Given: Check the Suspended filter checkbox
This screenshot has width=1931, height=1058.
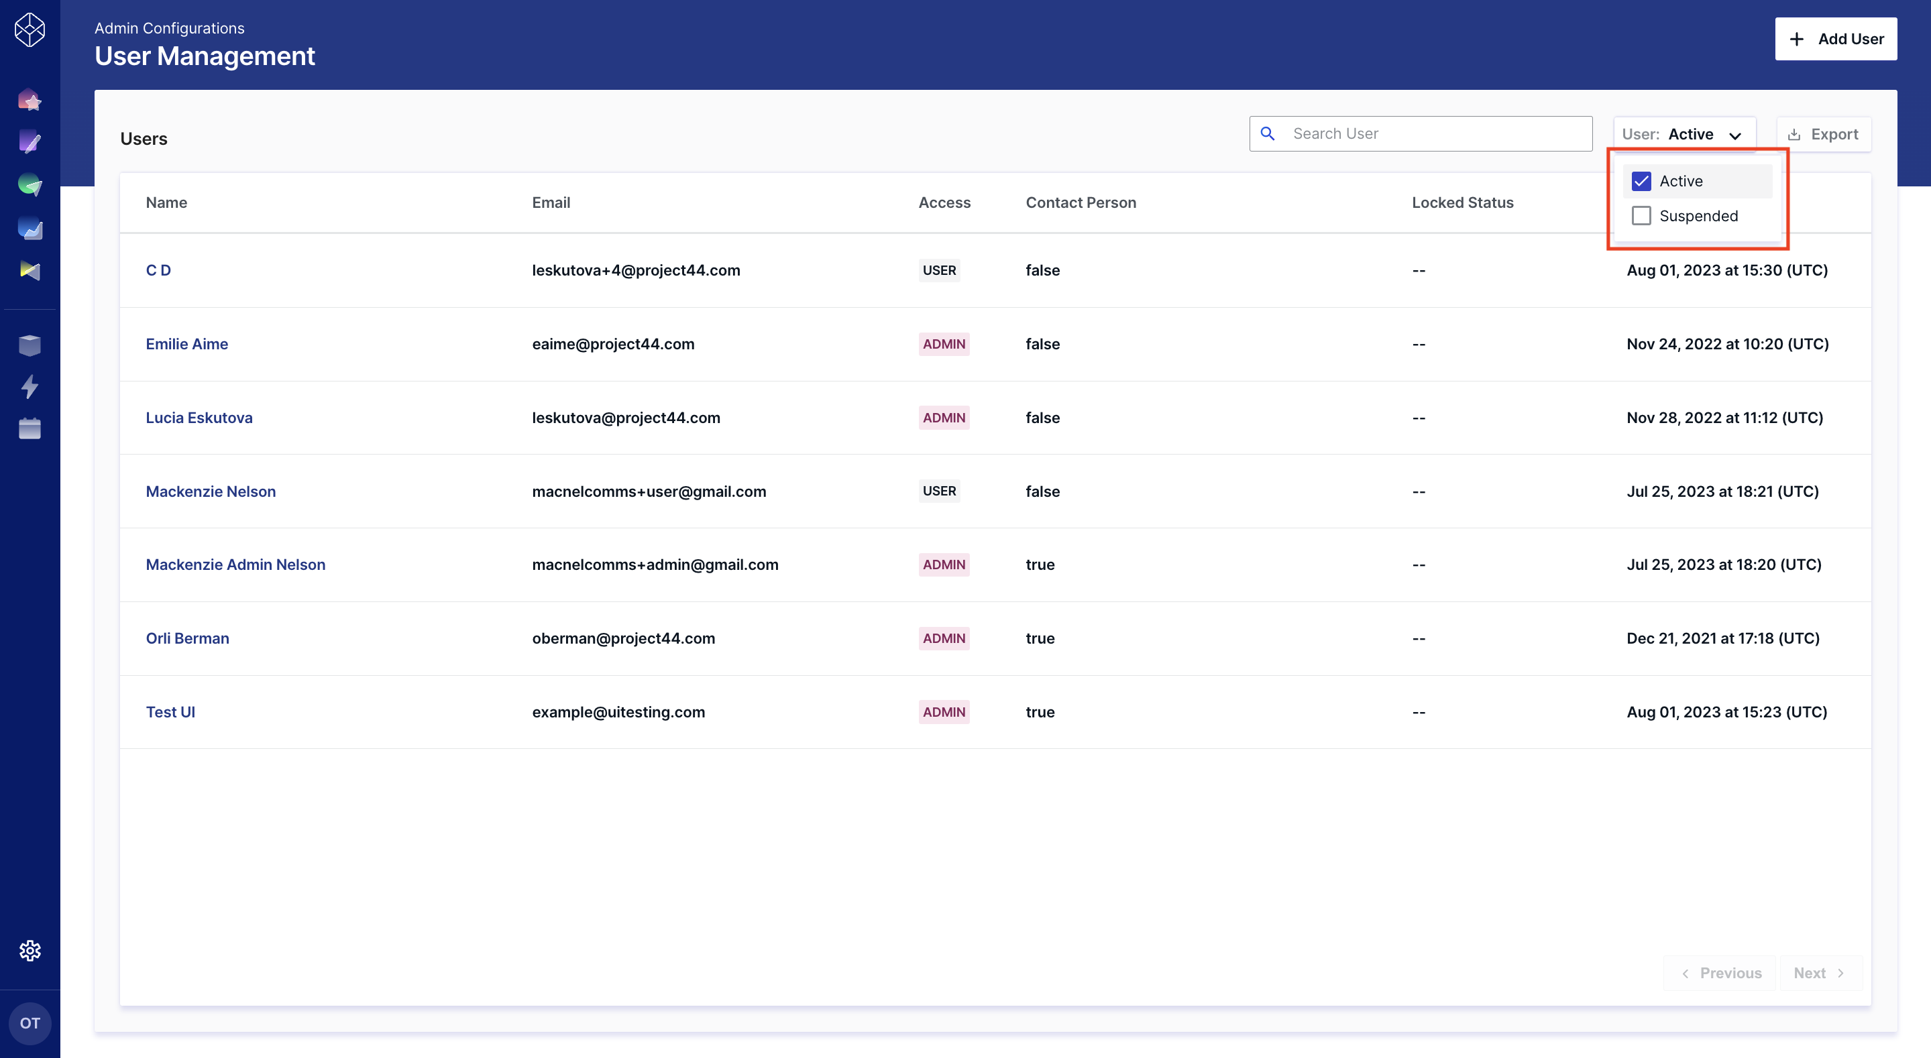Looking at the screenshot, I should tap(1642, 216).
